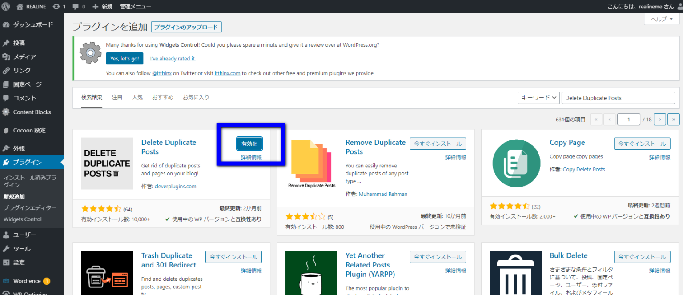Screen dimensions: 683x295
Task: Switch to the 人気 tab
Action: click(137, 96)
